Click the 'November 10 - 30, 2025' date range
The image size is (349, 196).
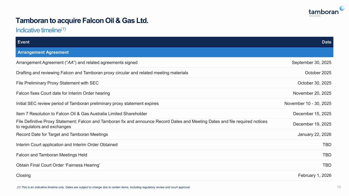click(308, 103)
